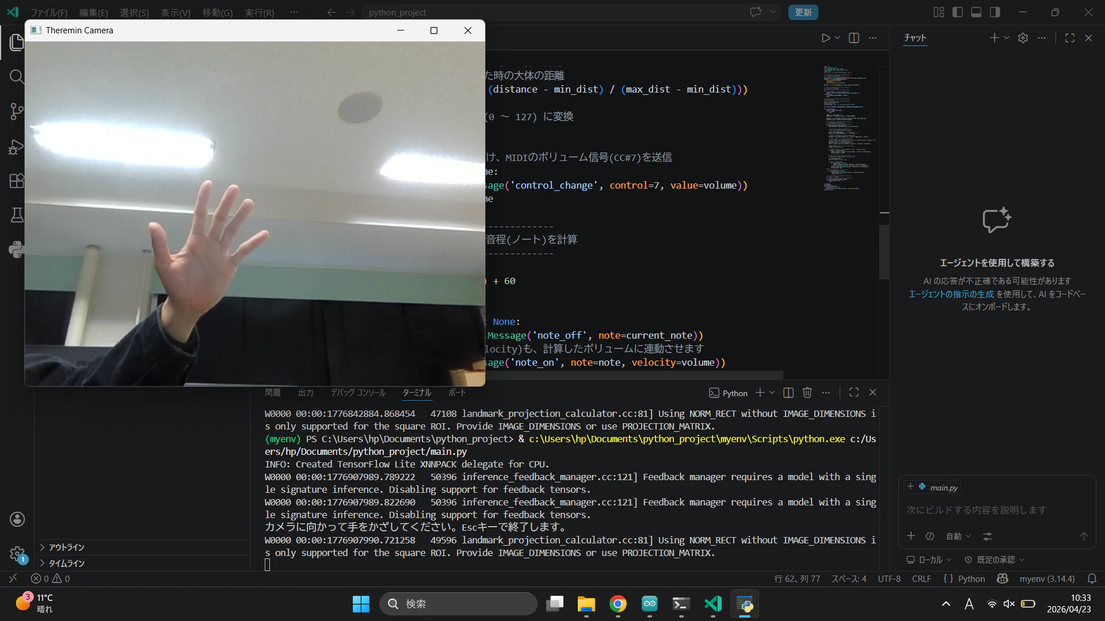Open chat settings gear icon

pos(1023,38)
